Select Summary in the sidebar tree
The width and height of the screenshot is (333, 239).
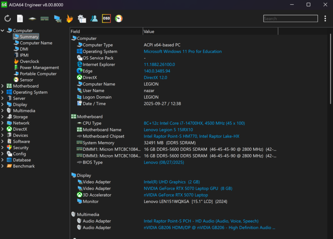26,37
